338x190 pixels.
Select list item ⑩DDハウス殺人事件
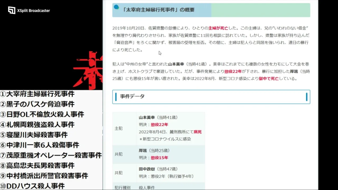point(32,186)
